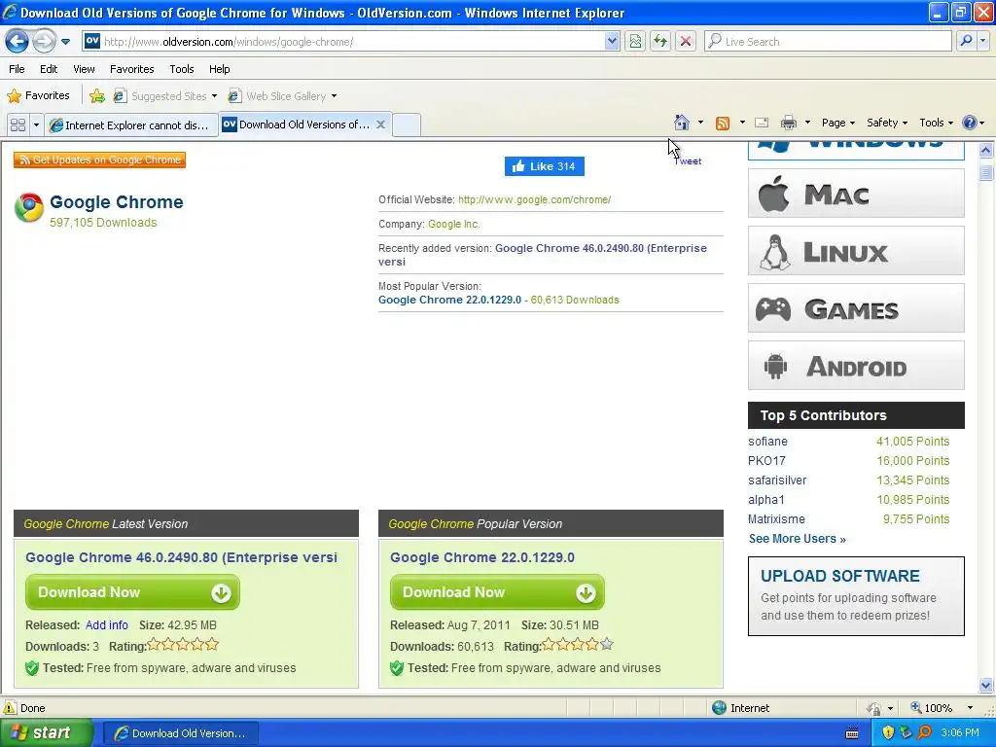Click the Print icon
The image size is (996, 747).
coord(788,123)
